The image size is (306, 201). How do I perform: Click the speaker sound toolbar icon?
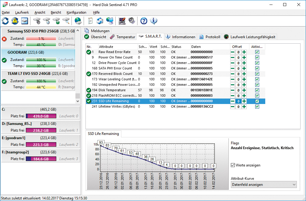tap(131, 21)
